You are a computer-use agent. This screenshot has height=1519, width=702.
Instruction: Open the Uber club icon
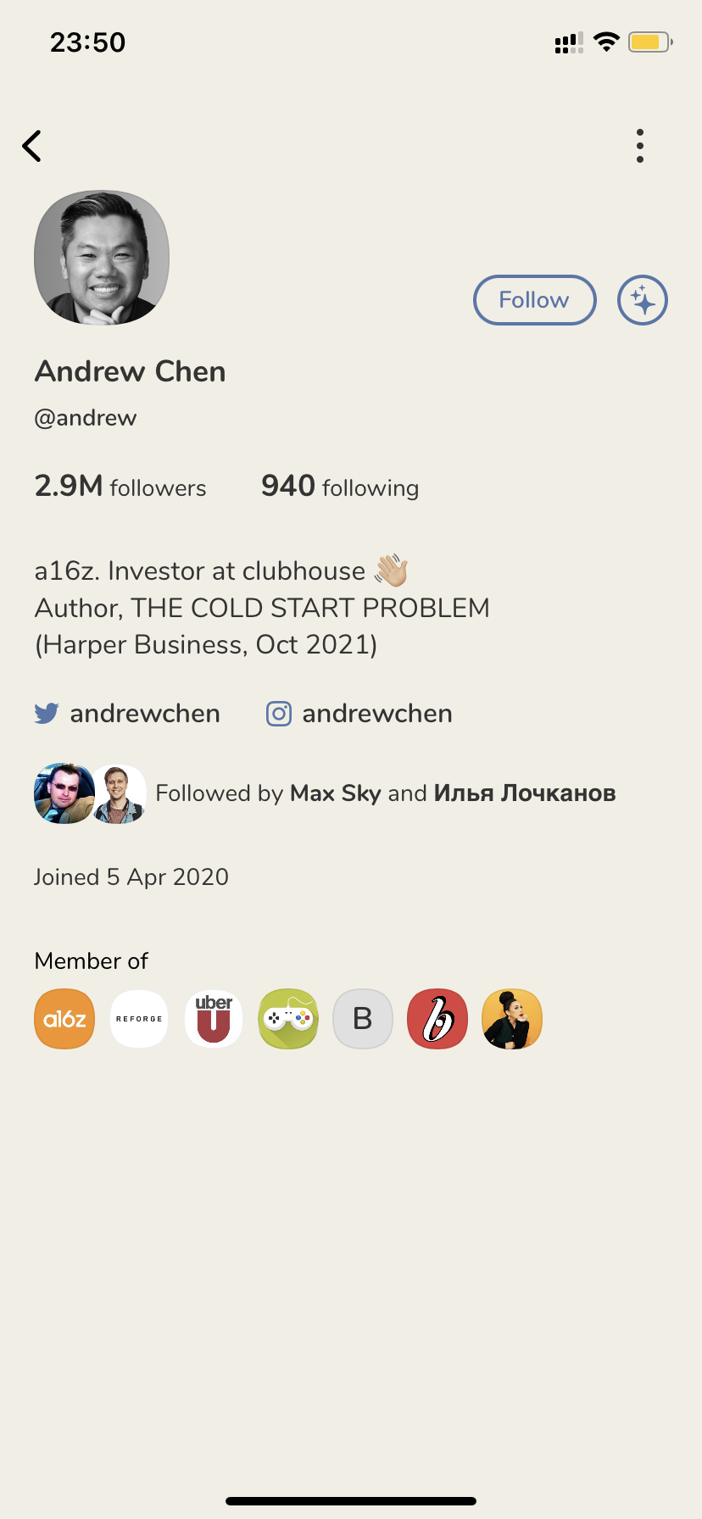pyautogui.click(x=214, y=1019)
